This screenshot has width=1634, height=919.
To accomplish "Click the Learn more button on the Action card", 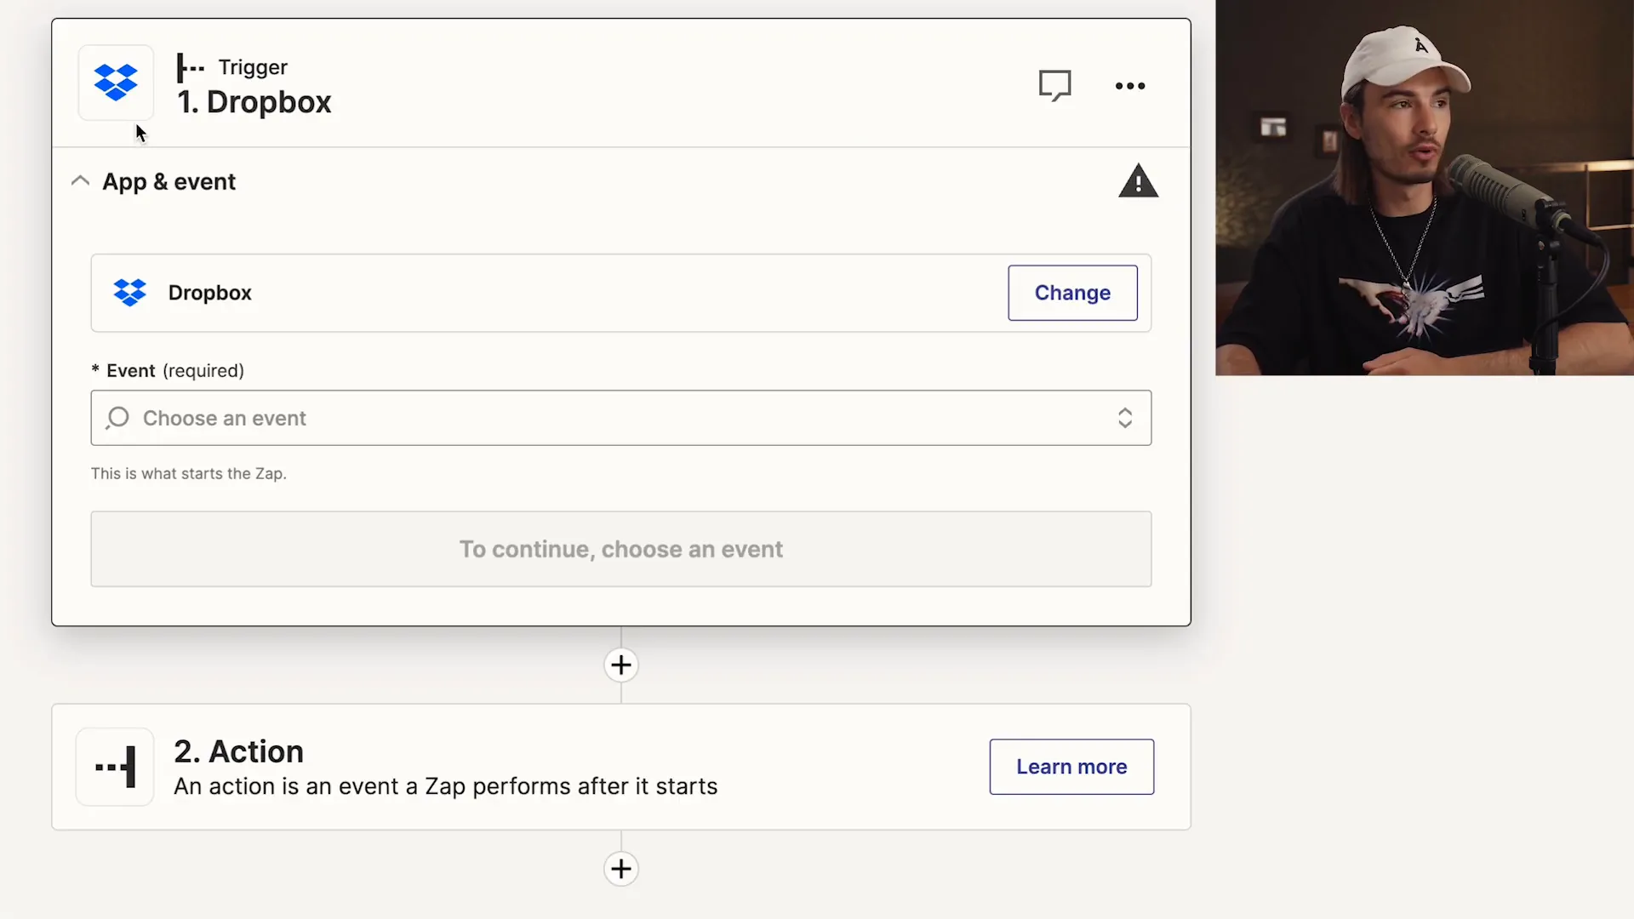I will [1071, 767].
